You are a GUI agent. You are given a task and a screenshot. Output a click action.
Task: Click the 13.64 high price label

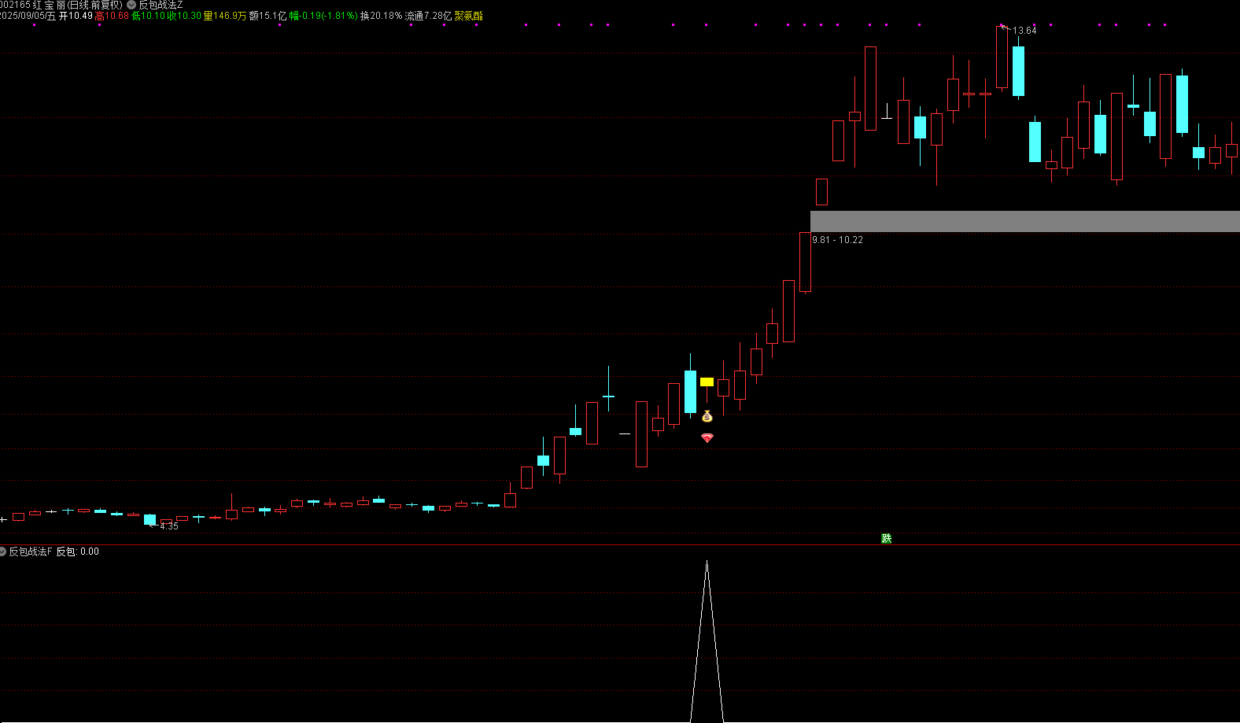click(x=1024, y=31)
